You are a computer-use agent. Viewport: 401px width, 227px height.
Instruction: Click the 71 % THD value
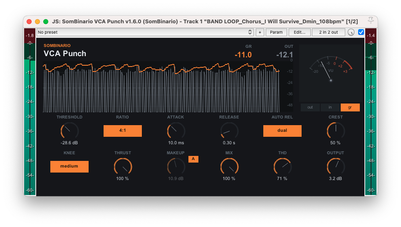pos(282,179)
